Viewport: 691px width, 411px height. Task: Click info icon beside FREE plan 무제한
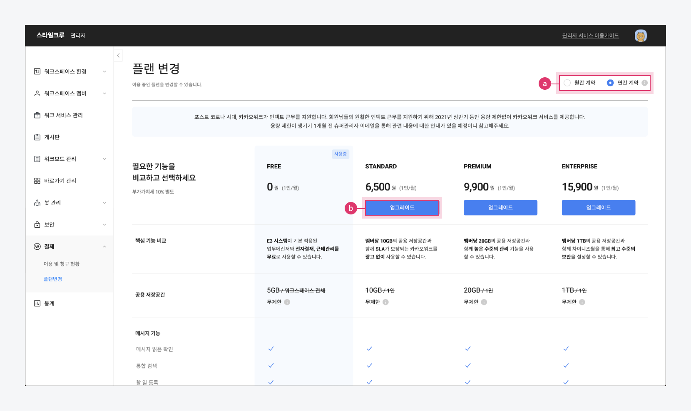287,302
